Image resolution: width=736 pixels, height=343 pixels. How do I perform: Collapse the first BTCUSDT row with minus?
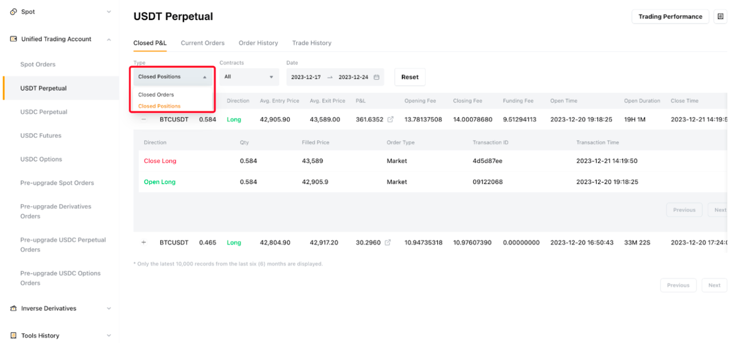[144, 119]
